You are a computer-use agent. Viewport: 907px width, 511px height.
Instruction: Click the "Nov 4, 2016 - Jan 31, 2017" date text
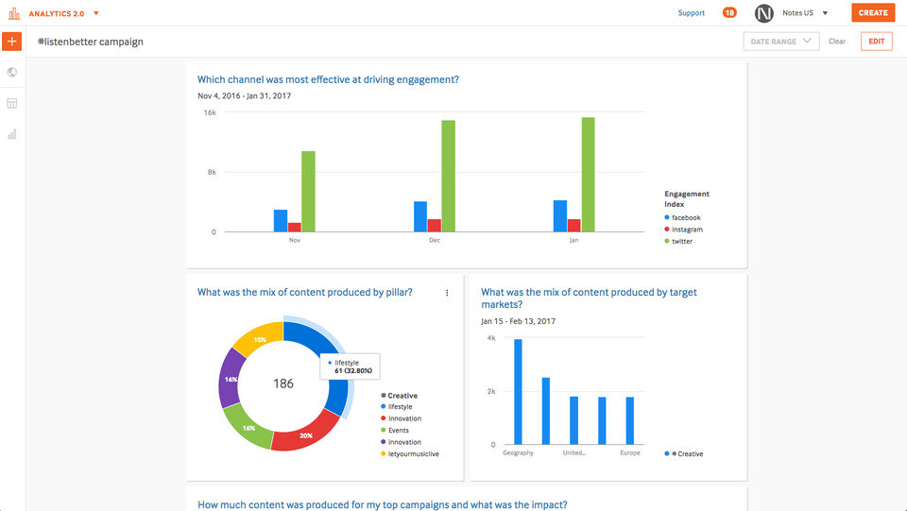[x=244, y=96]
